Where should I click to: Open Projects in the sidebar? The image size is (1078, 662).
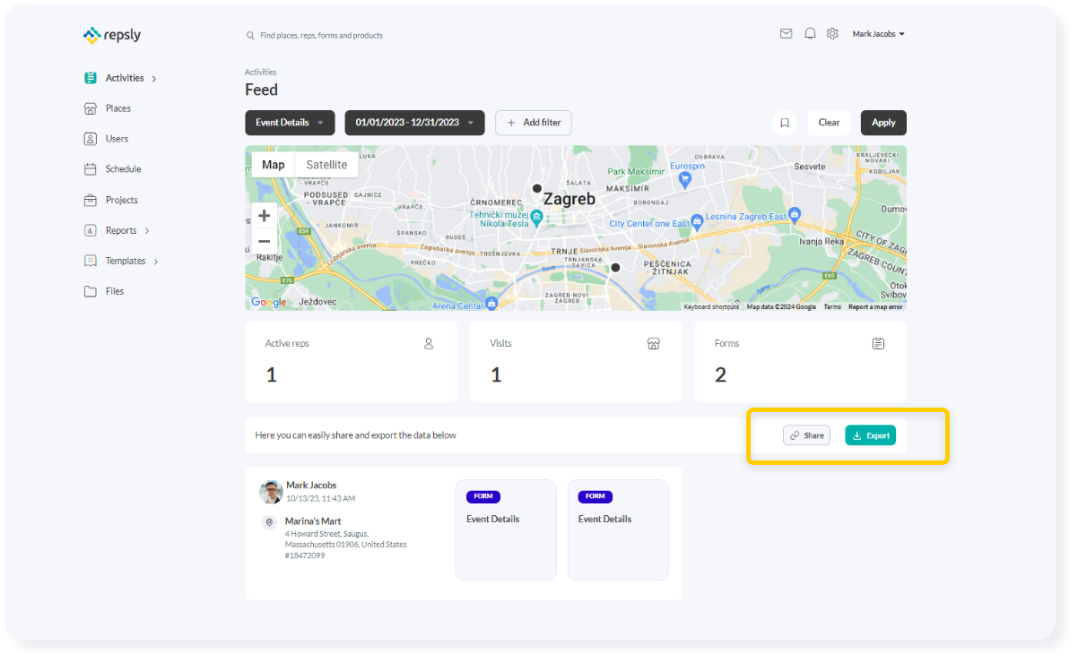pos(122,200)
